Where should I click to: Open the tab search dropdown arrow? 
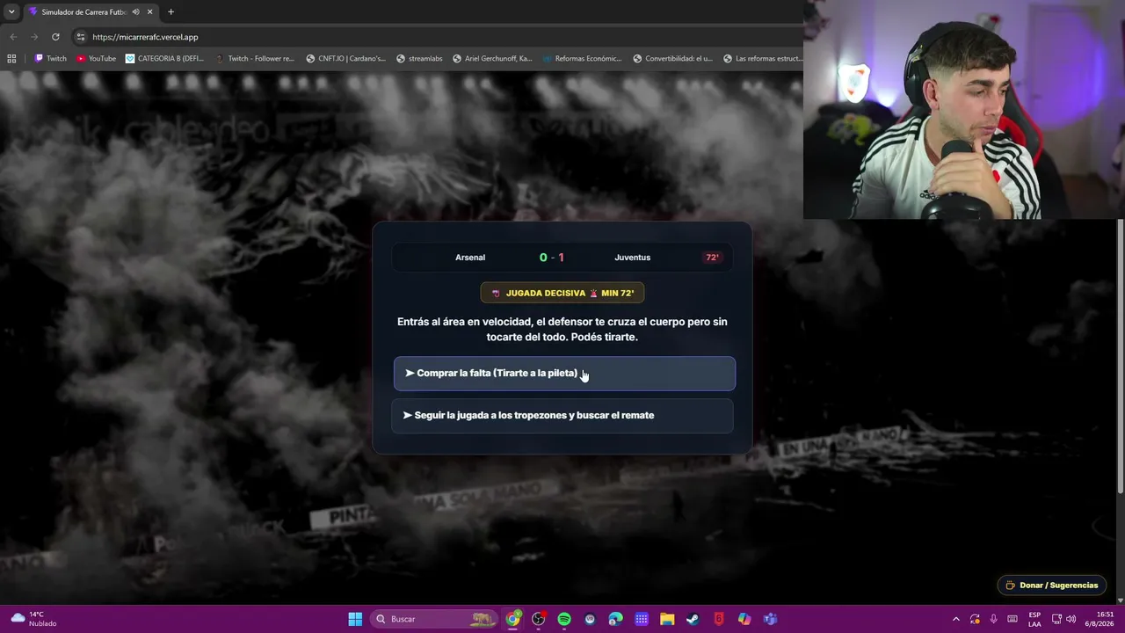pos(11,12)
